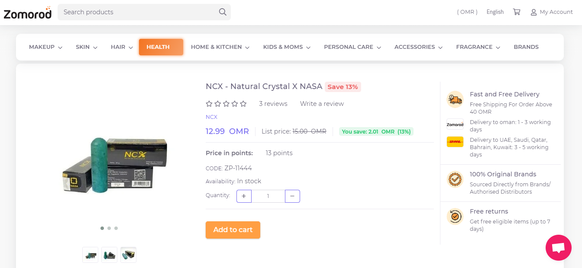Click the Fast and Free Delivery truck icon

point(455,99)
